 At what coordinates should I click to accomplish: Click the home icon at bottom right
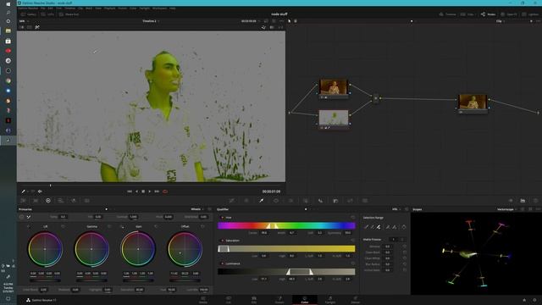pos(524,300)
